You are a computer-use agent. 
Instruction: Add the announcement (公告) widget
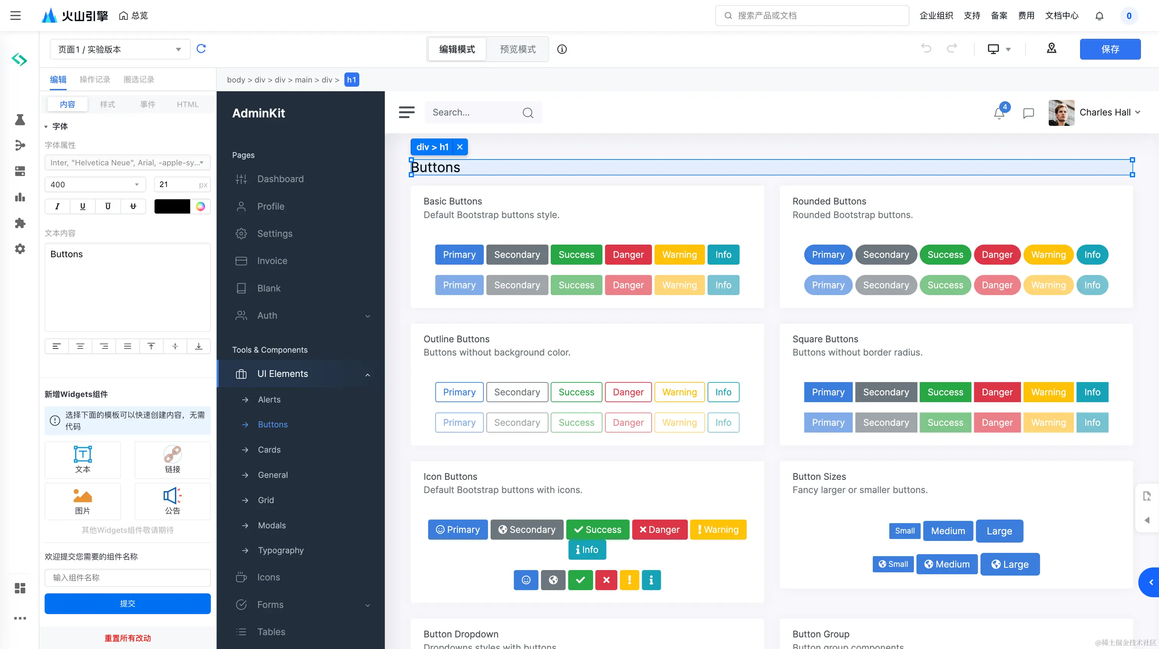172,501
